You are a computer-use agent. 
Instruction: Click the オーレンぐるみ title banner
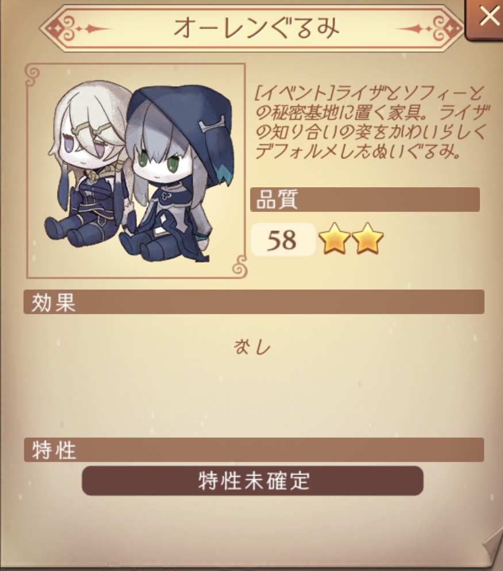coord(252,28)
